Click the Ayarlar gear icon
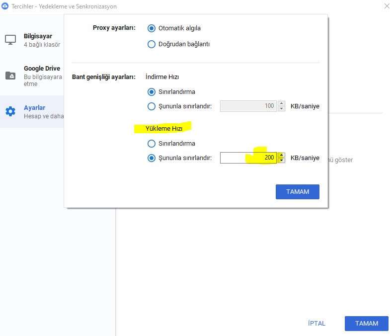This screenshot has width=392, height=336. (10, 111)
